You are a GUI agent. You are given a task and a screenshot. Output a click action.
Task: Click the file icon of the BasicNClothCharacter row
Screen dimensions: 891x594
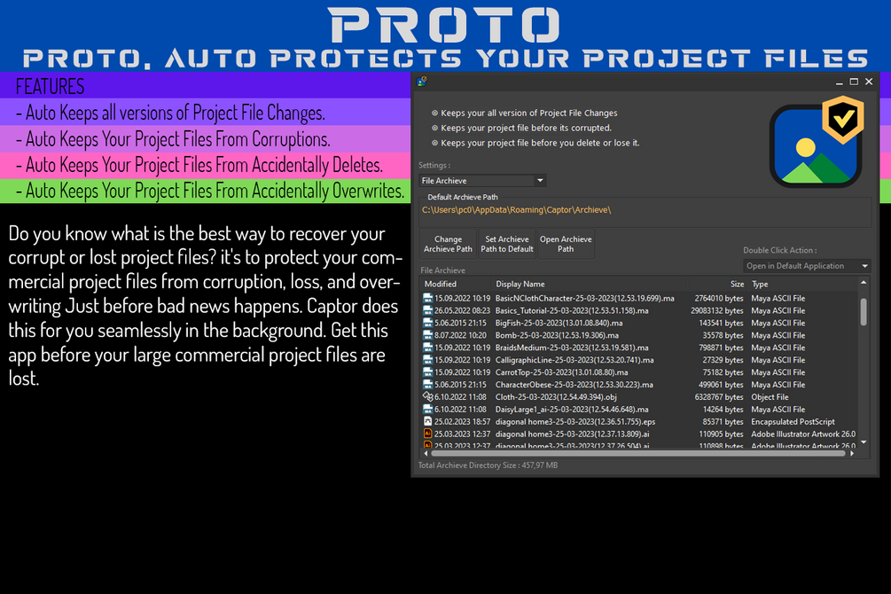pyautogui.click(x=428, y=298)
